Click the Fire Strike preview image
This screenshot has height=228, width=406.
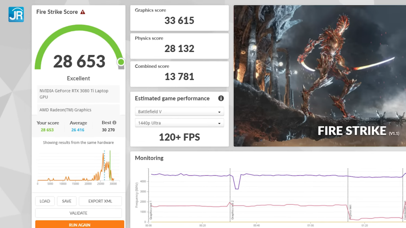coord(320,76)
